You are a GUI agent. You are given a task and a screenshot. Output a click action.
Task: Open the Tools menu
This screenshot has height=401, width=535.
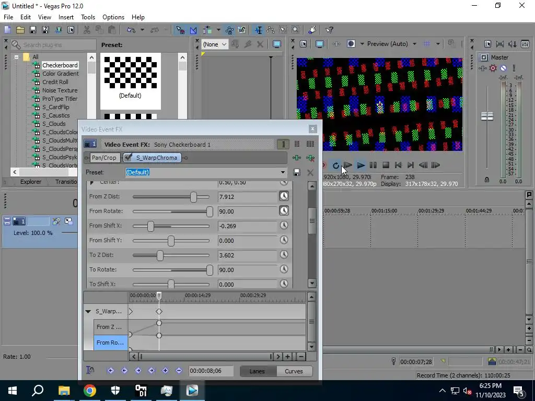[88, 17]
